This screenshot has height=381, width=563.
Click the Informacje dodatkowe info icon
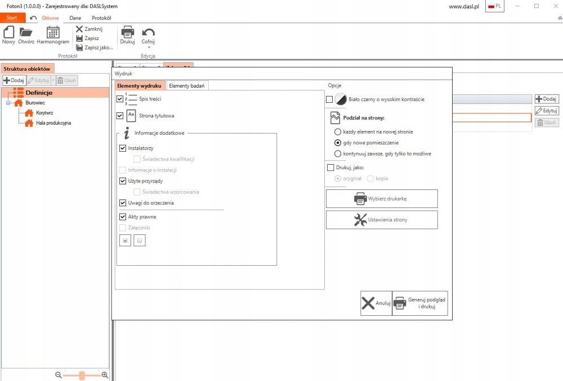(x=126, y=133)
